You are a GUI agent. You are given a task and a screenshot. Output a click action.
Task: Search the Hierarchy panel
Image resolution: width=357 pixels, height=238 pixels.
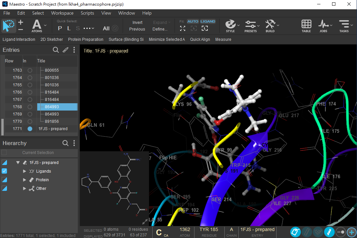pyautogui.click(x=65, y=143)
